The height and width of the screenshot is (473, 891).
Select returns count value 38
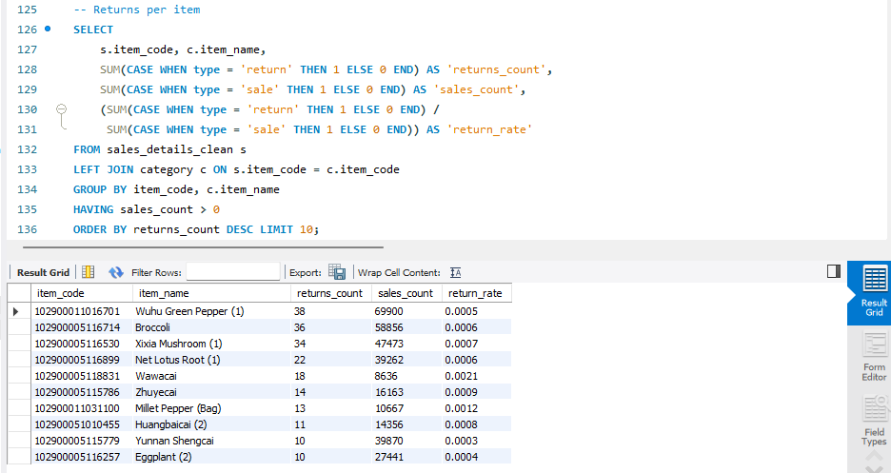330,311
